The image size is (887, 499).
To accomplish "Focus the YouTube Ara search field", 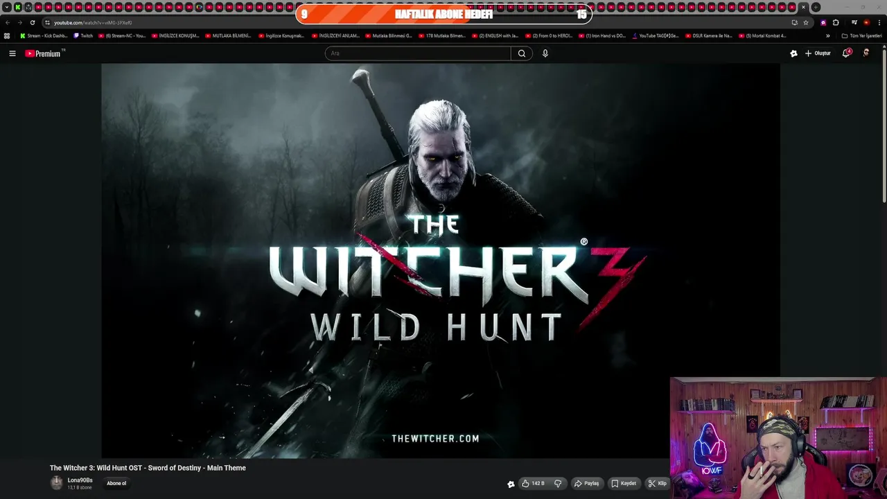I will pyautogui.click(x=418, y=53).
